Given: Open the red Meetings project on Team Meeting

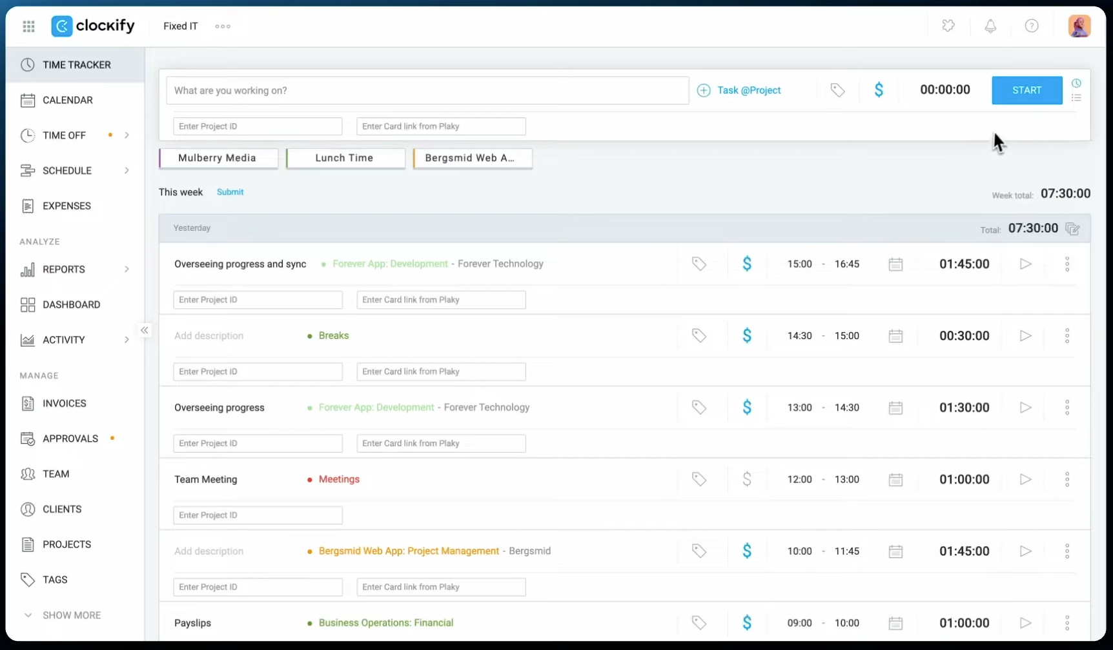Looking at the screenshot, I should 339,479.
